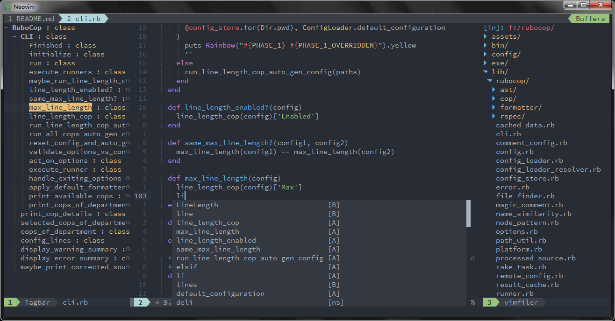This screenshot has width=615, height=321.
Task: Select elsif completion entry
Action: 319,267
